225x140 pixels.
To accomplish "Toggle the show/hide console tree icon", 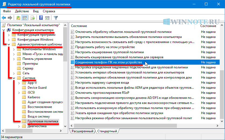I will [24, 18].
